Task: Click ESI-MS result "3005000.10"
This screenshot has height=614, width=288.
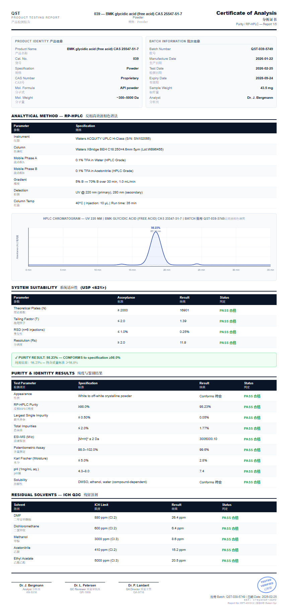Action: (x=208, y=439)
